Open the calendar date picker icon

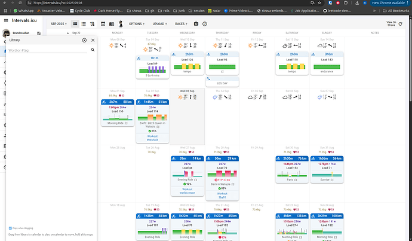pos(103,23)
